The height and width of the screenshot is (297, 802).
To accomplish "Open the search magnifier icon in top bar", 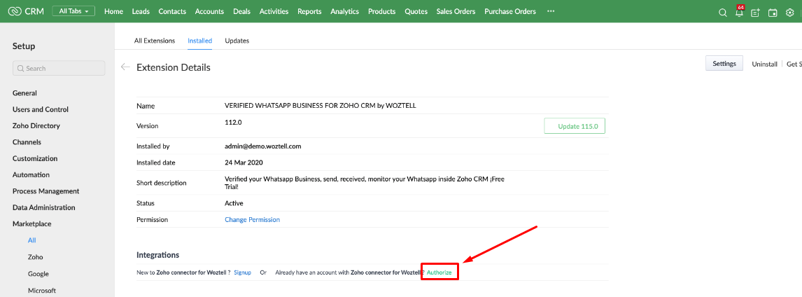I will [x=723, y=13].
